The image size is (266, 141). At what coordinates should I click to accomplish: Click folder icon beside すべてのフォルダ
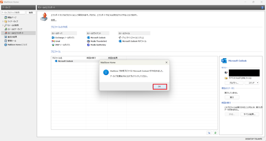click(x=226, y=78)
